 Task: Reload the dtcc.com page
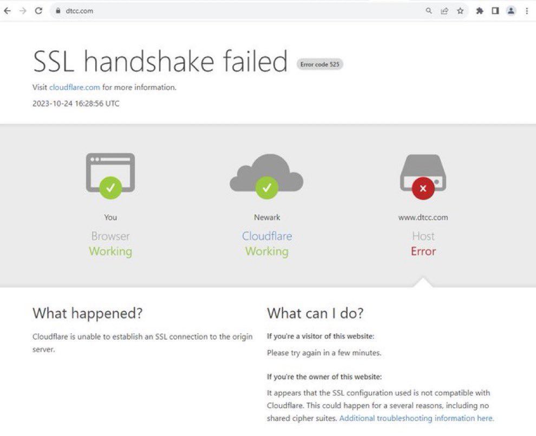click(38, 11)
